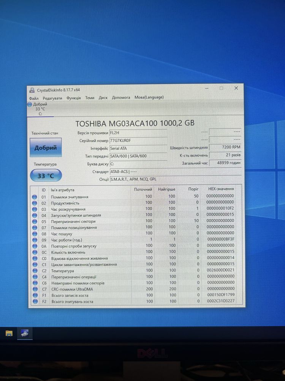Open the Редагувати menu

pos(52,98)
